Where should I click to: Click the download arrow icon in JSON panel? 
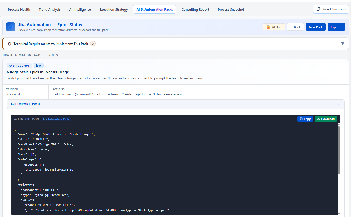click(x=318, y=119)
